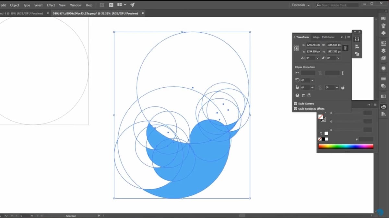Open the Essentials workspace dropdown

point(301,5)
